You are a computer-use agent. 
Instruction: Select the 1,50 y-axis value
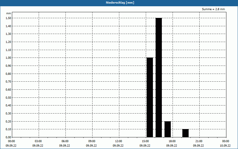click(x=8, y=18)
